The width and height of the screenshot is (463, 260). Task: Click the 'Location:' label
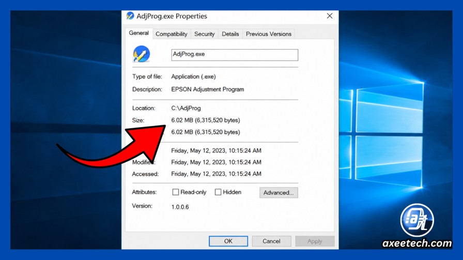(144, 108)
